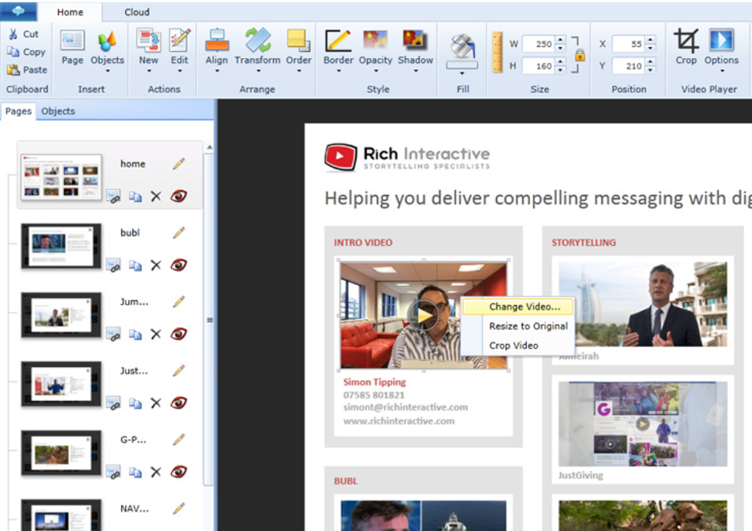Click the Cut icon in Clipboard group
The height and width of the screenshot is (531, 752).
point(13,34)
